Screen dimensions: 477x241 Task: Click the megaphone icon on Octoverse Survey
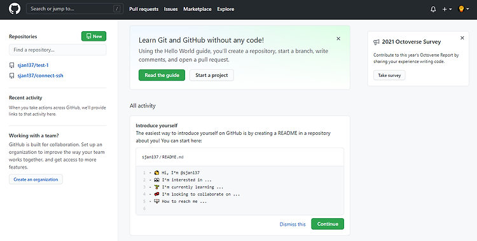[x=377, y=42]
